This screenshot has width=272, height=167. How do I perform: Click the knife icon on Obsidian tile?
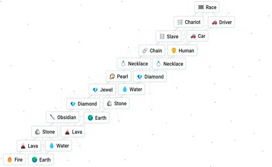coord(52,117)
